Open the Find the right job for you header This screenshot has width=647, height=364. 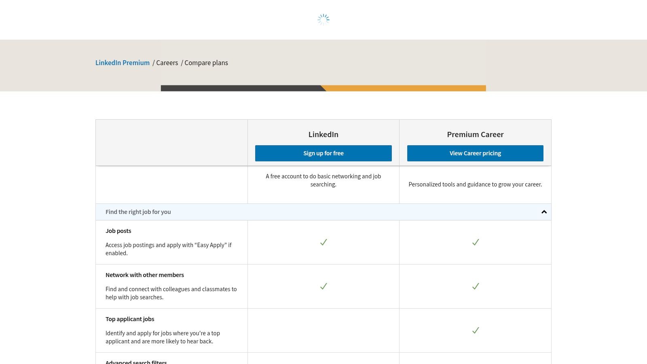pyautogui.click(x=138, y=212)
